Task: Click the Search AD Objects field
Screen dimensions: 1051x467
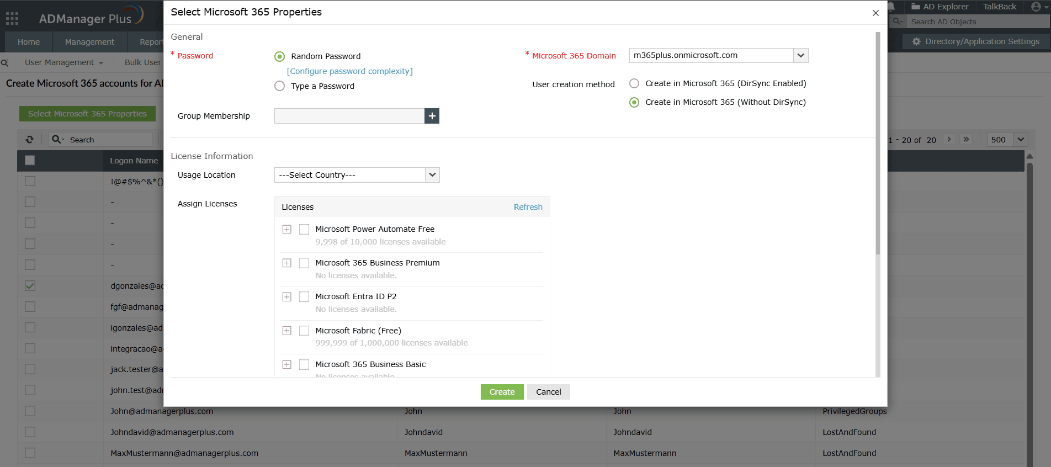Action: coord(977,22)
